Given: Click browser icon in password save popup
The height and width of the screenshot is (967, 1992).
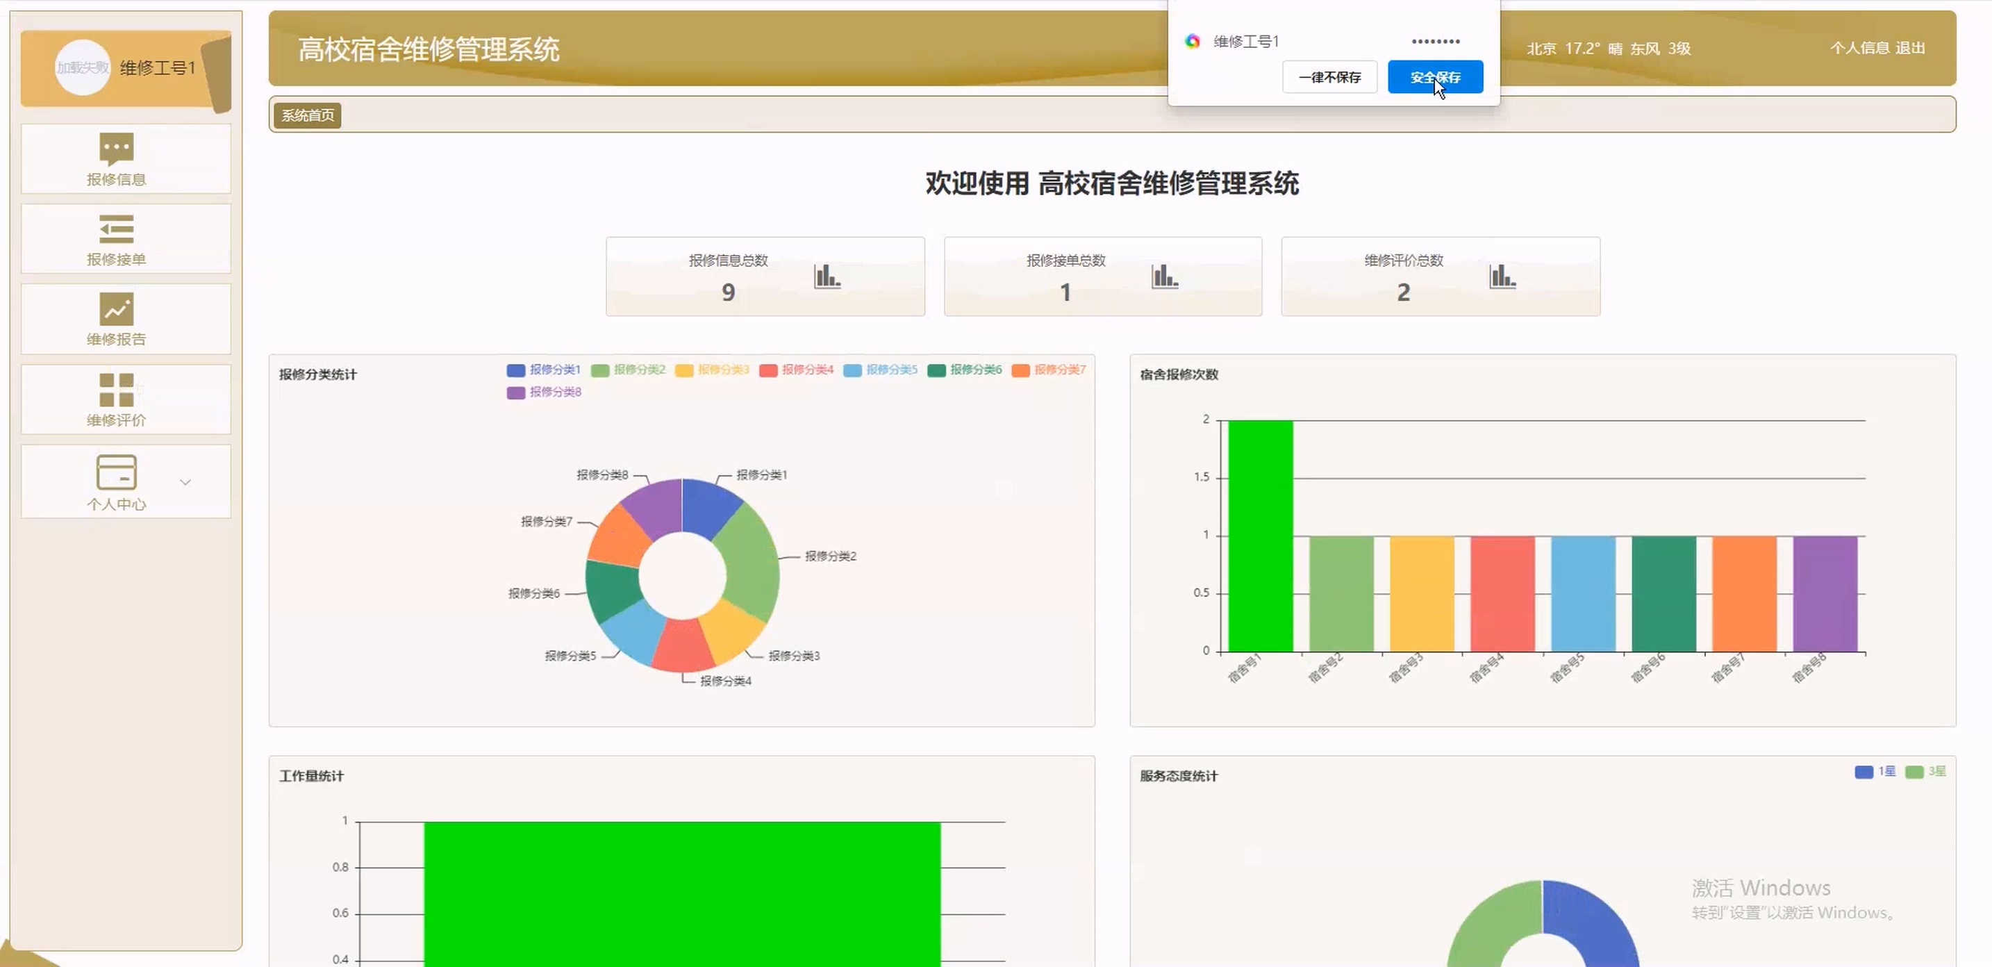Looking at the screenshot, I should pos(1193,41).
